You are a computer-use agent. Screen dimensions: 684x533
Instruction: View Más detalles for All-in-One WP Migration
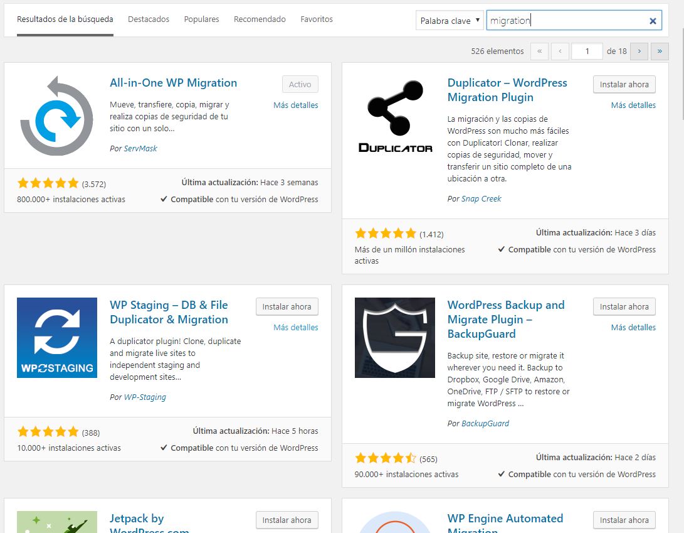(x=295, y=105)
